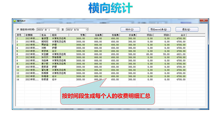
Task: Increase the end date with its up spinner arrow
Action: 87,29
